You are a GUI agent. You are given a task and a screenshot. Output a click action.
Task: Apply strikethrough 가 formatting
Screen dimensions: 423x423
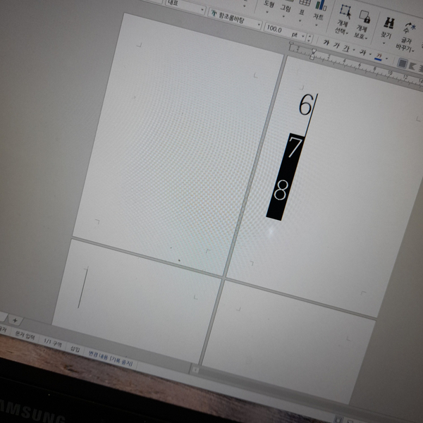point(362,52)
